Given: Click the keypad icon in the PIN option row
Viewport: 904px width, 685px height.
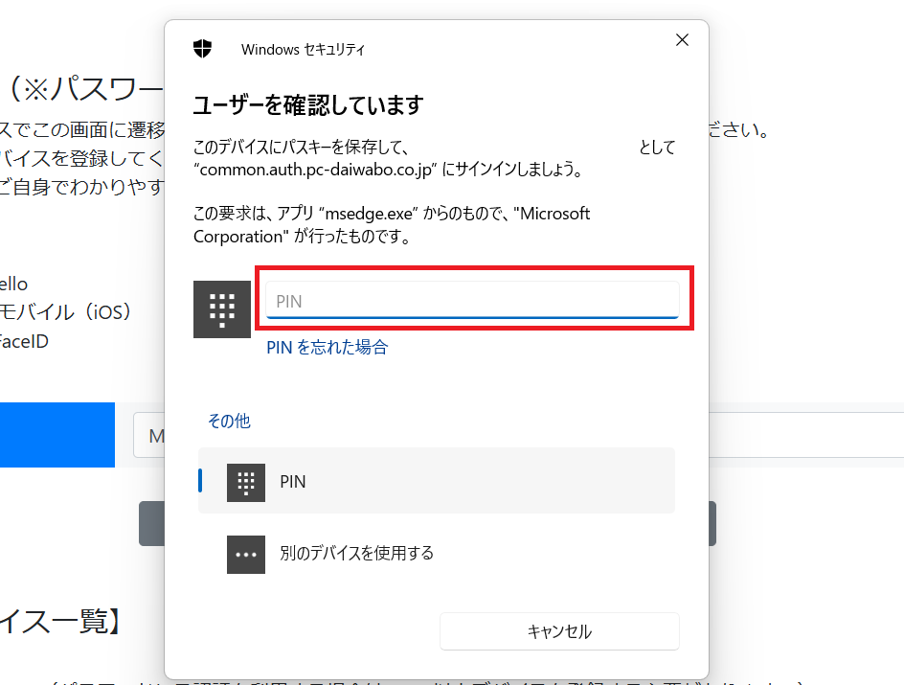Looking at the screenshot, I should (246, 482).
